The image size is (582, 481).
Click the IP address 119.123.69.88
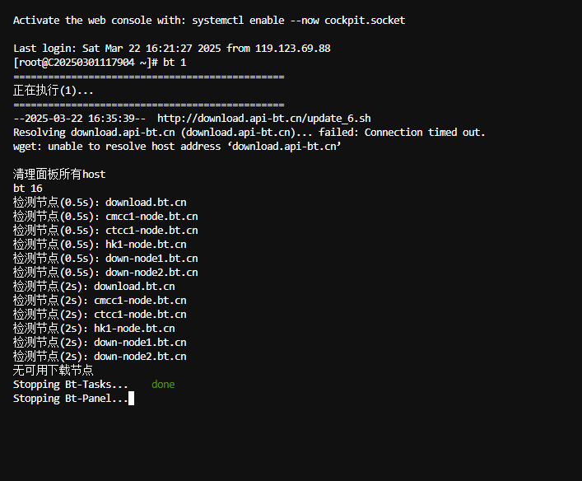(x=293, y=49)
